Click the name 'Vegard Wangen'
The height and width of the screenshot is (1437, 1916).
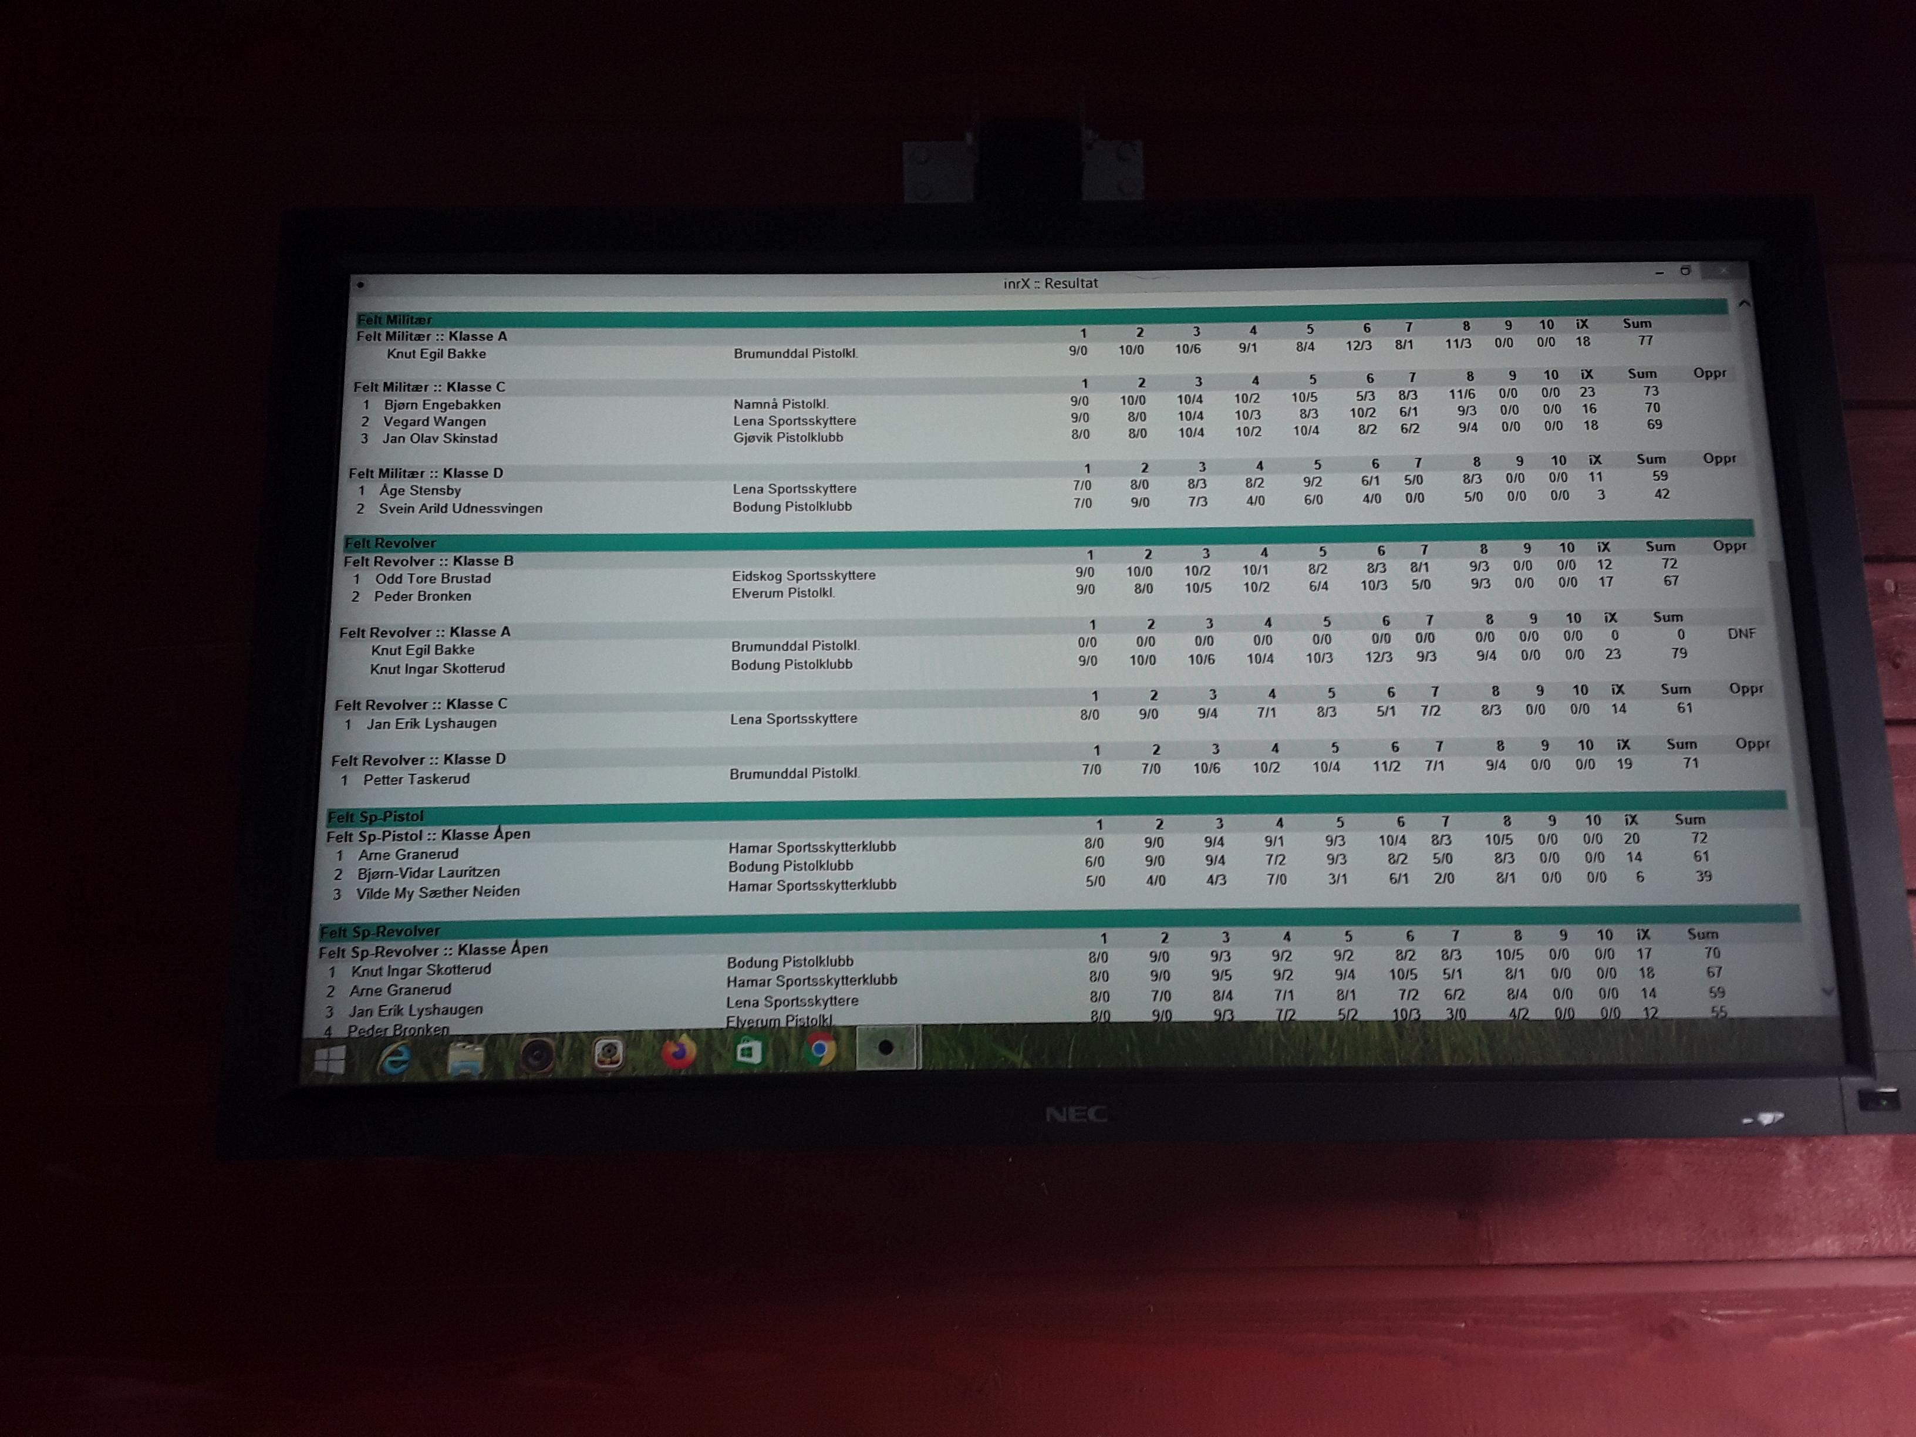[434, 422]
